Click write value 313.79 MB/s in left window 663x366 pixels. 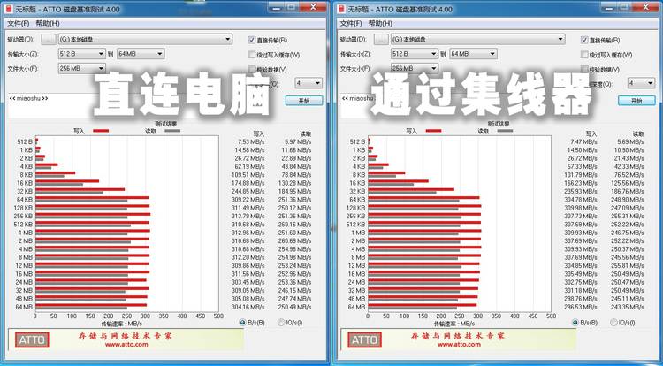tap(248, 216)
